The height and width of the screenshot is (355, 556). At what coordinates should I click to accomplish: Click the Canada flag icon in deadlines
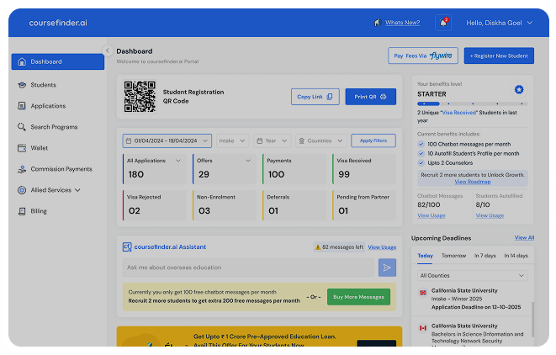click(423, 328)
